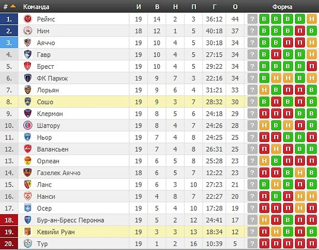The image size is (319, 250).
Task: Open the Сошо team link
Action: pyautogui.click(x=45, y=102)
